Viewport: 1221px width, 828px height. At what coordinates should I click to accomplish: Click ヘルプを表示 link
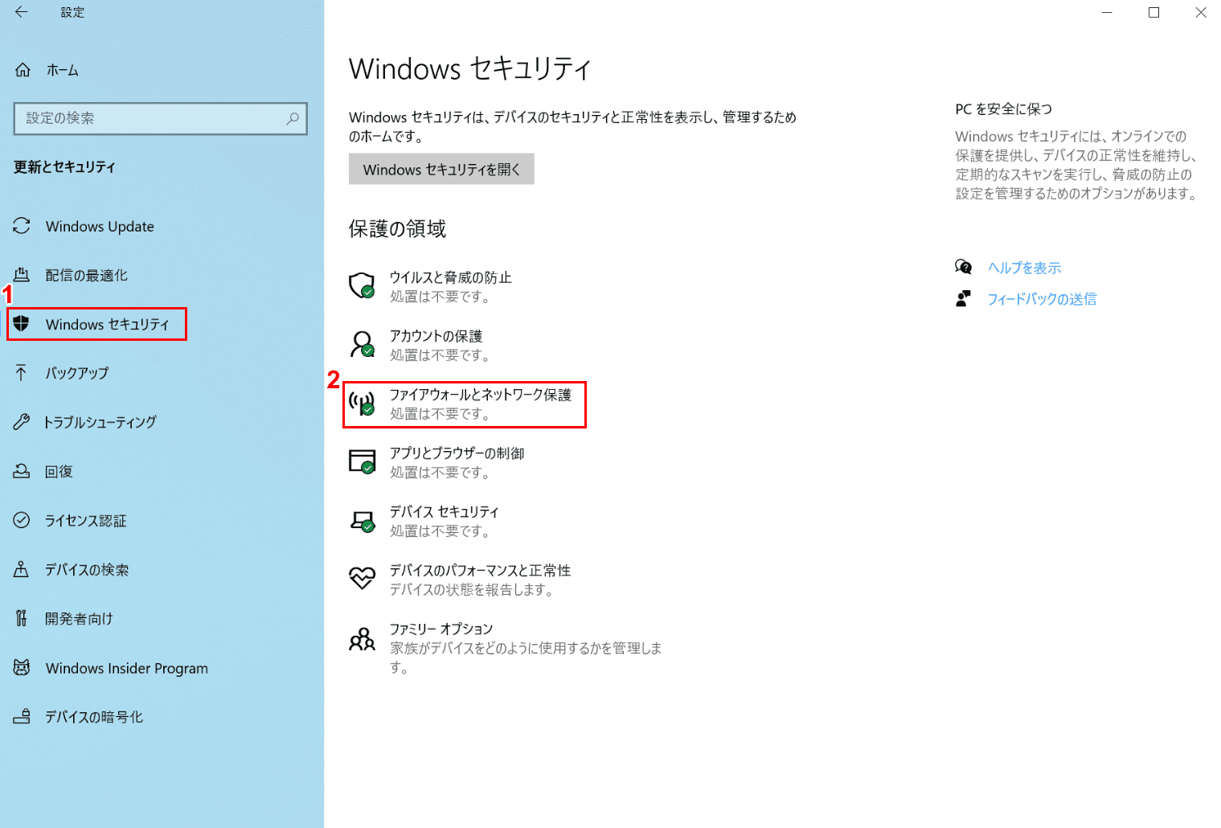(1024, 268)
